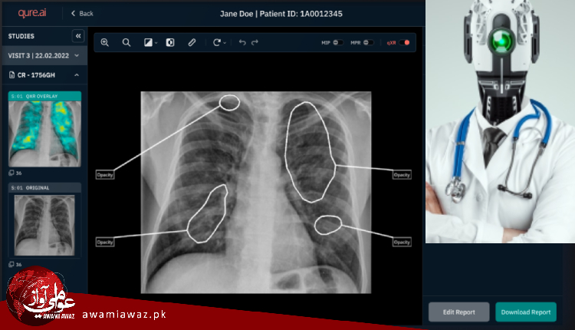Enable the MIP toggle
575x330 pixels.
tap(337, 43)
